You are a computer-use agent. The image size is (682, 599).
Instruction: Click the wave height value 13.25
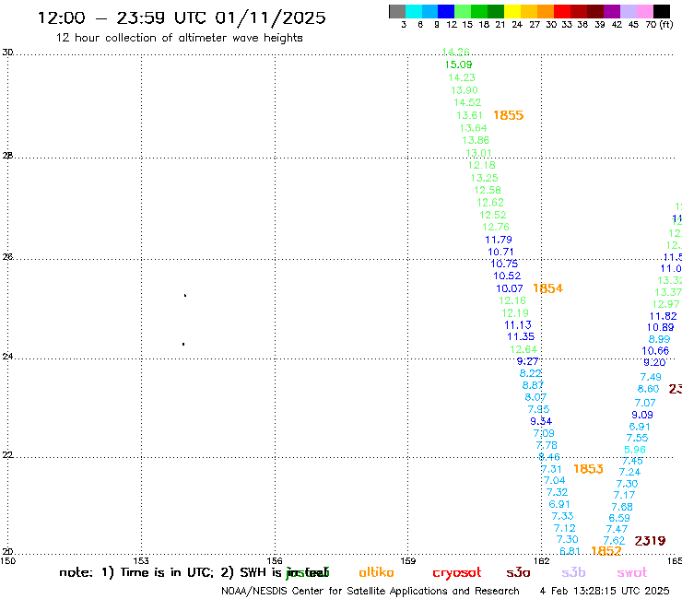(x=484, y=179)
